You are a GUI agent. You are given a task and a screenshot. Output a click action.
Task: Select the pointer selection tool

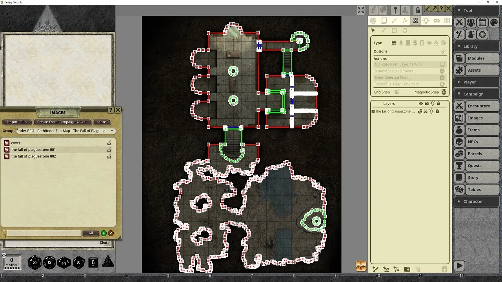pyautogui.click(x=373, y=31)
